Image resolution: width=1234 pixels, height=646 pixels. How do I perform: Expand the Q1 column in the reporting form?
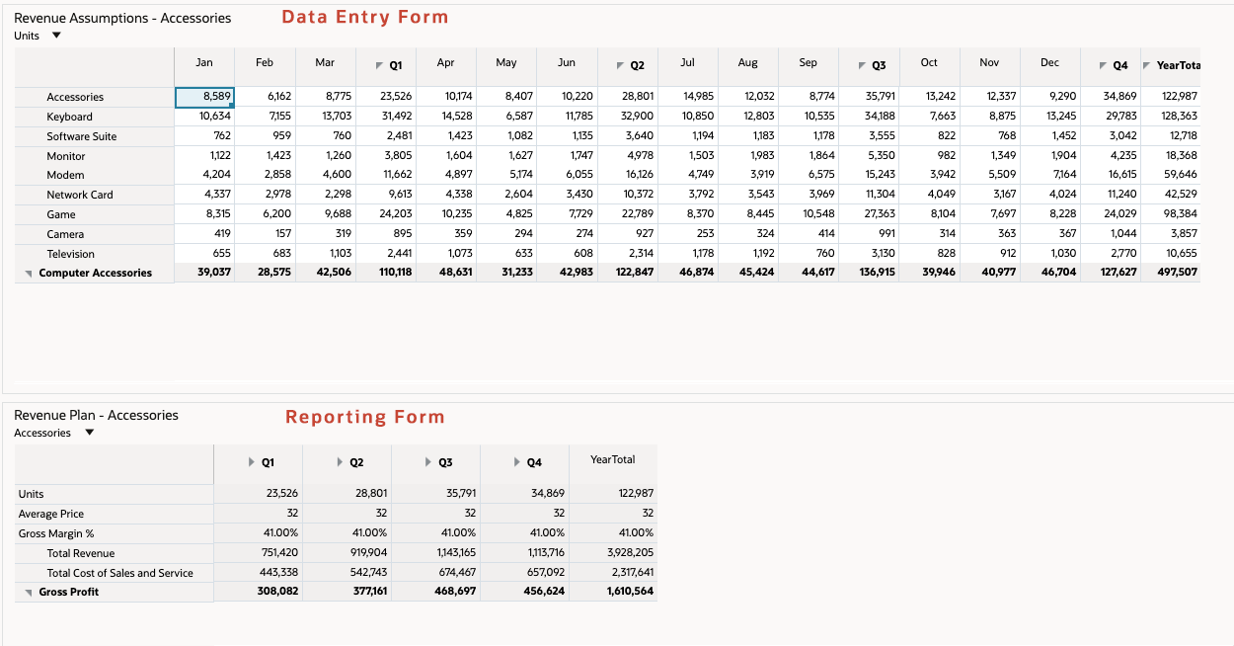pos(252,462)
